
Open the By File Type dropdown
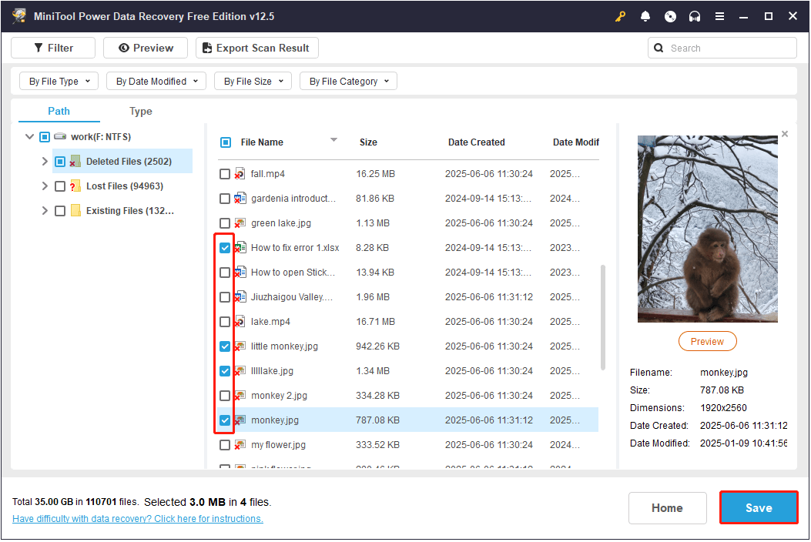click(x=59, y=80)
